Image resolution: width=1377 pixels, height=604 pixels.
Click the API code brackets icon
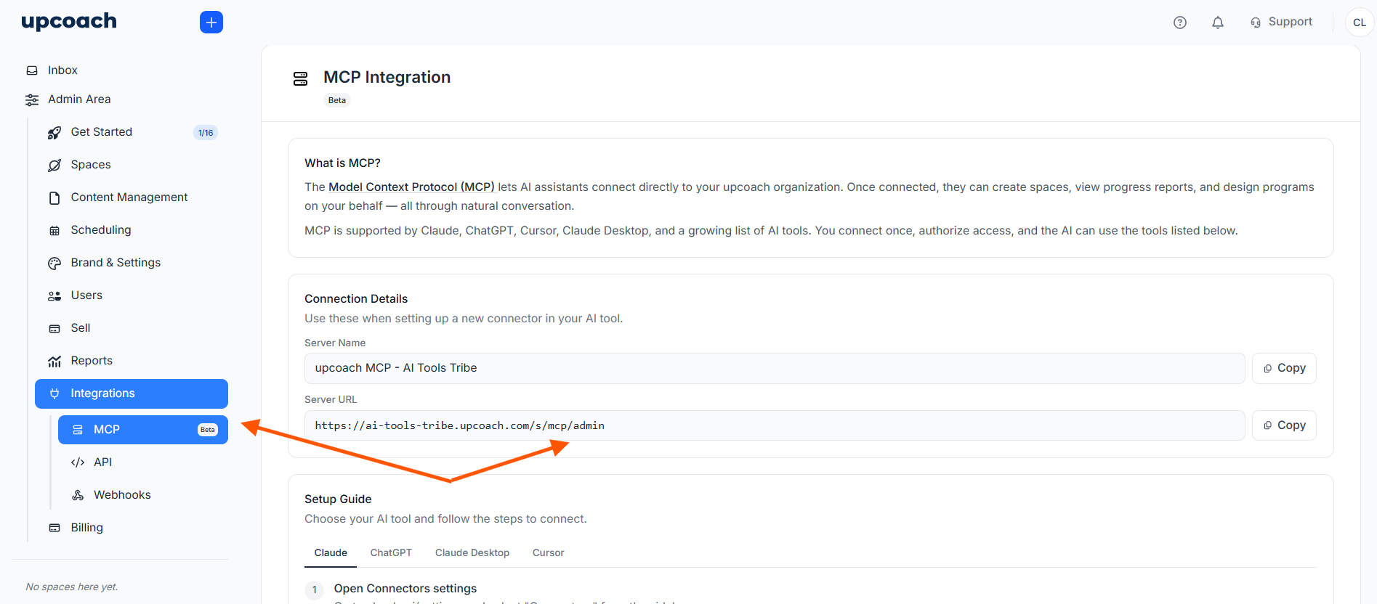[x=78, y=462]
